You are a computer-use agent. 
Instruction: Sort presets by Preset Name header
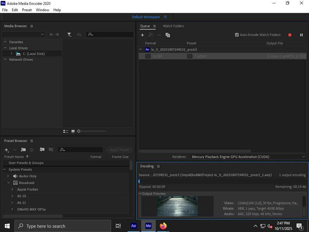(14, 157)
